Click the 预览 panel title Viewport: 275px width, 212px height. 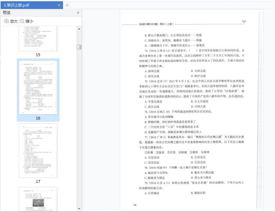(x=7, y=13)
